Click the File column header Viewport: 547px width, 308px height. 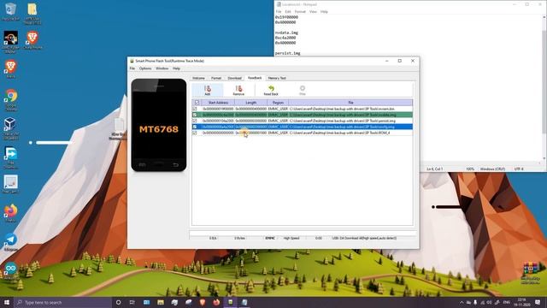(350, 103)
